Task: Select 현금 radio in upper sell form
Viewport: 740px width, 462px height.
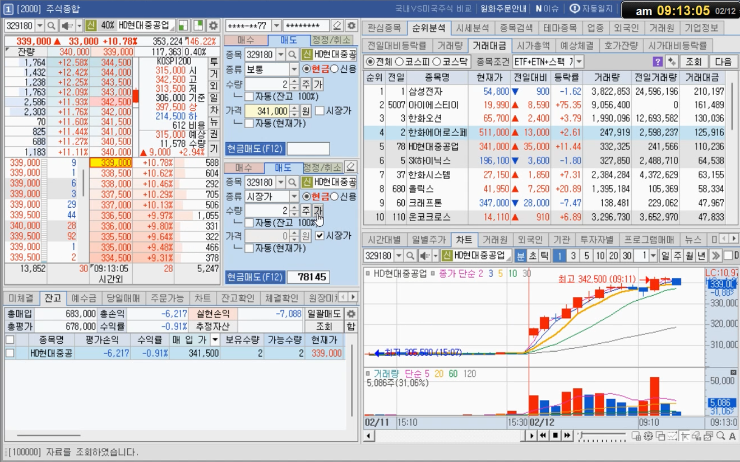Action: (307, 69)
